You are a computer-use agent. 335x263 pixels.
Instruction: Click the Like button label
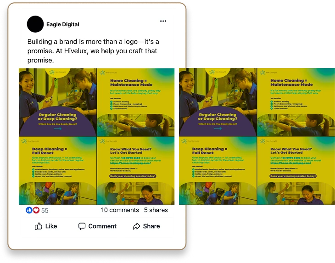tap(51, 226)
